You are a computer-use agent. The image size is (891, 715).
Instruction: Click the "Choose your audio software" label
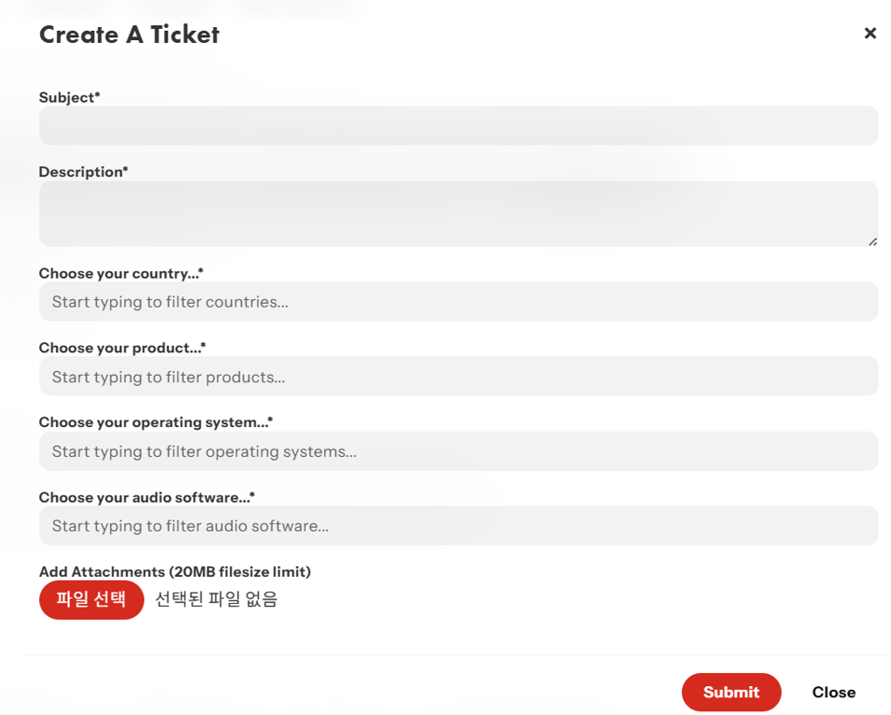[x=147, y=497]
